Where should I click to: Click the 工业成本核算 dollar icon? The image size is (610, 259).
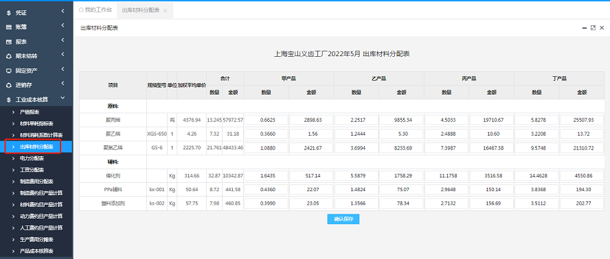[8, 100]
